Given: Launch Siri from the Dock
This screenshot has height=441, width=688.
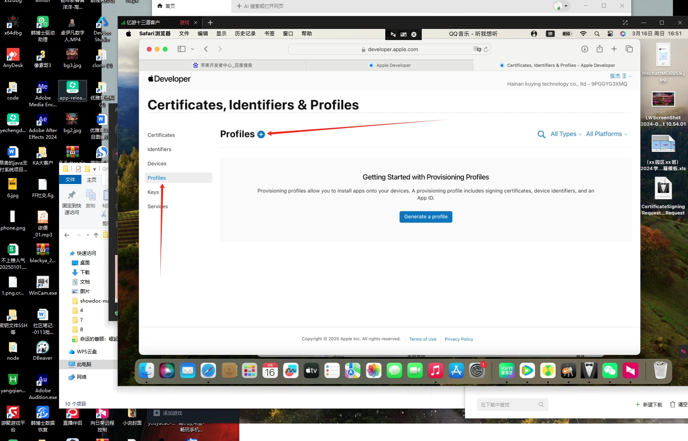Looking at the screenshot, I should point(167,371).
